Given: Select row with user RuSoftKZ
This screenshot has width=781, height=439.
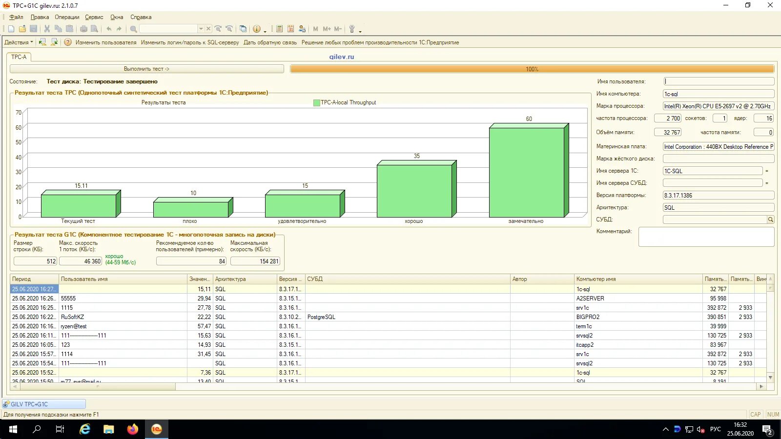Looking at the screenshot, I should (x=389, y=317).
